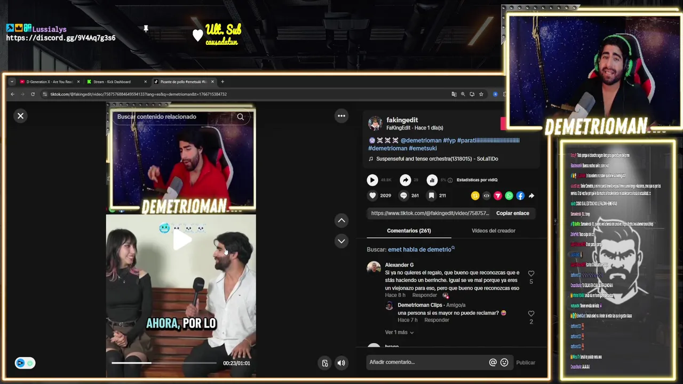Open fakingedit profile avatar
The height and width of the screenshot is (384, 683).
point(375,123)
